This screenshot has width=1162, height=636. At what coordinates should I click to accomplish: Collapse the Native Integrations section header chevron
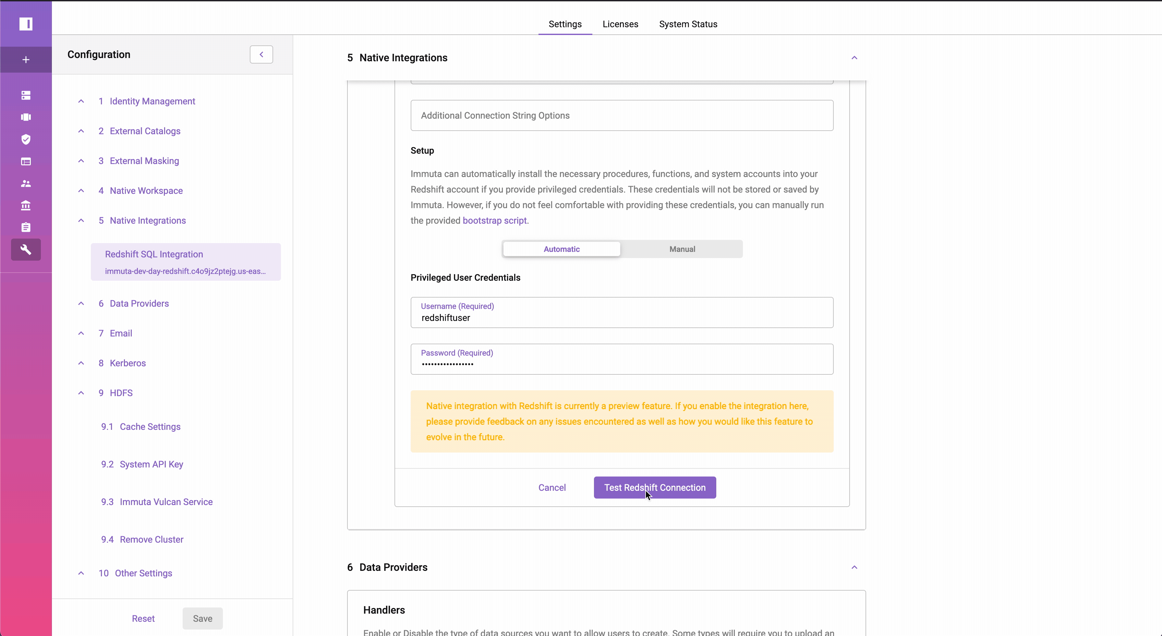854,58
